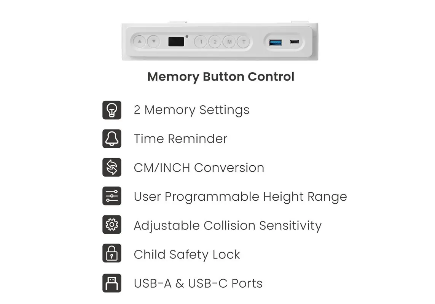The height and width of the screenshot is (304, 435).
Task: Click the lightbulb memory settings icon
Action: (x=112, y=110)
